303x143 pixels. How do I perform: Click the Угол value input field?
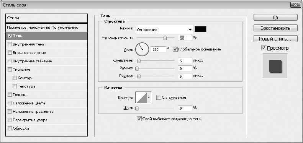tap(159, 49)
